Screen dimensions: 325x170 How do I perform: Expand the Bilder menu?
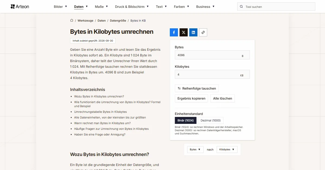[60, 7]
